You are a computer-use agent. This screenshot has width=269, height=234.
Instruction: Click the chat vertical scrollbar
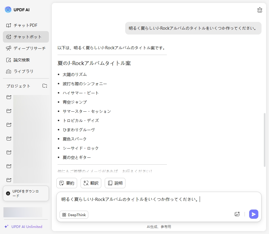[x=264, y=140]
